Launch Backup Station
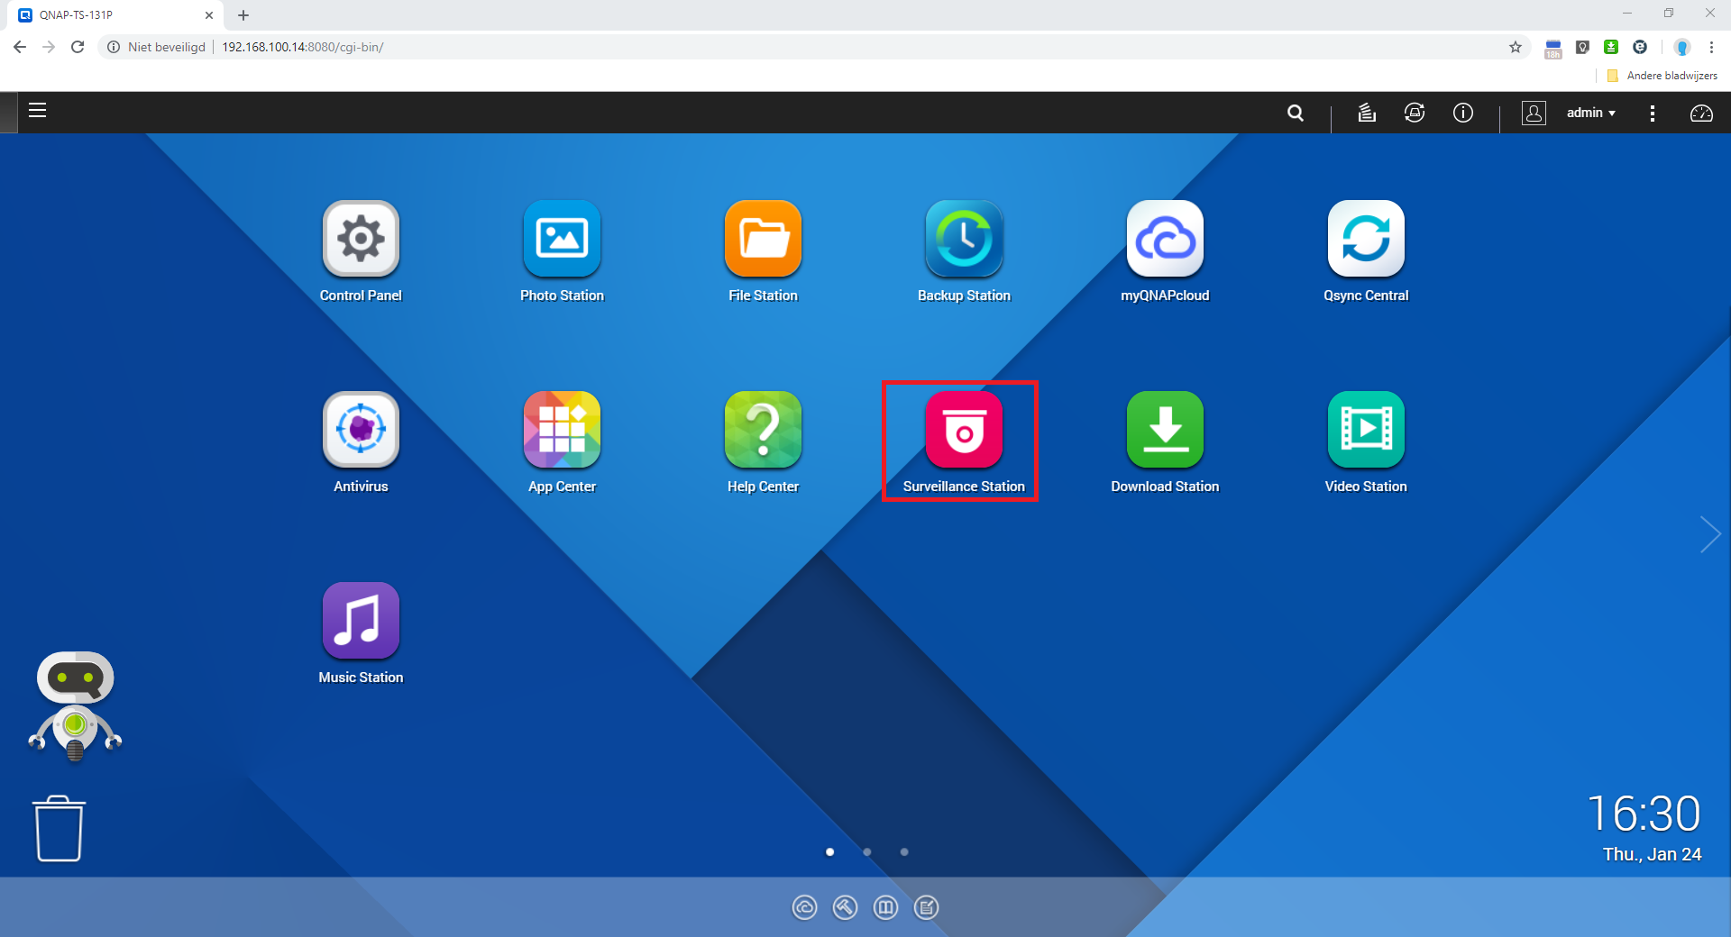Screen dimensions: 1731x937 click(964, 239)
